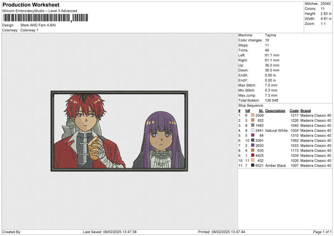The image size is (334, 236).
Task: Click the stop 6 dark navy swatch
Action: coord(253,140)
